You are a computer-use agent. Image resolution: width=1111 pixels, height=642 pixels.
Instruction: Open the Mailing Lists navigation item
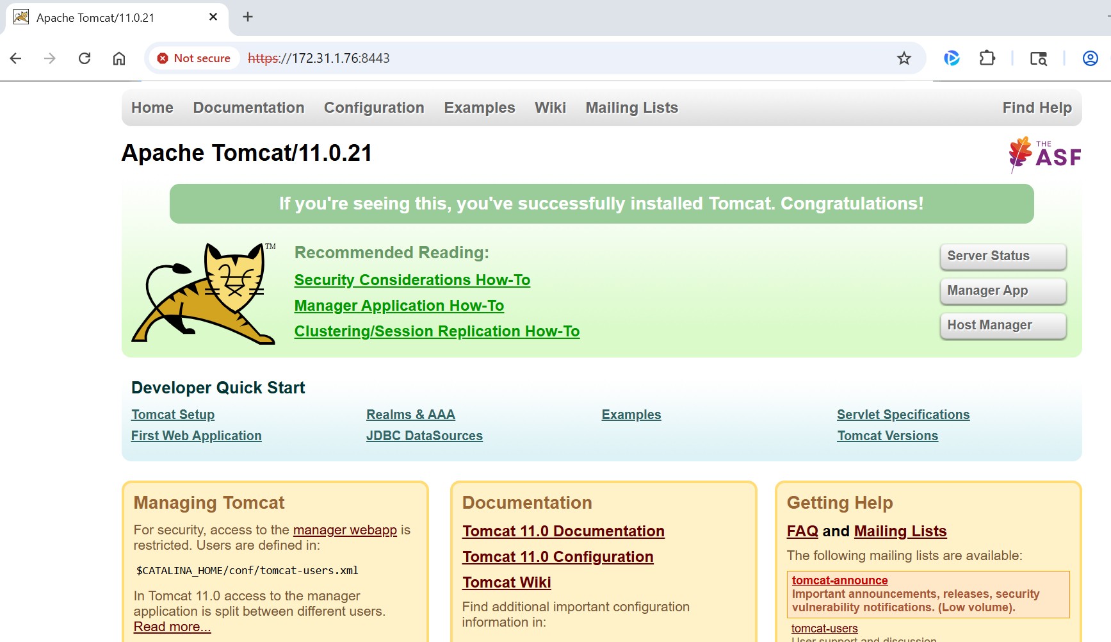pos(632,108)
